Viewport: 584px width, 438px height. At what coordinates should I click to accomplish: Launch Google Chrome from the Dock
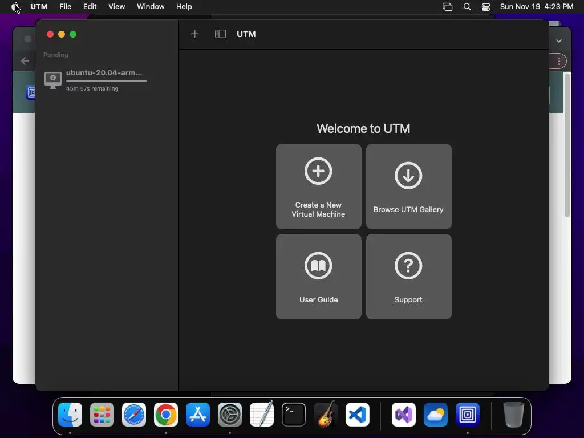[166, 415]
